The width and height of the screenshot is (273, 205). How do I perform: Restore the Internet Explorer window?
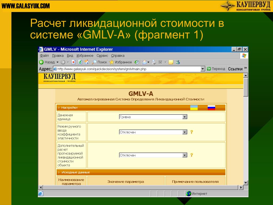point(240,49)
